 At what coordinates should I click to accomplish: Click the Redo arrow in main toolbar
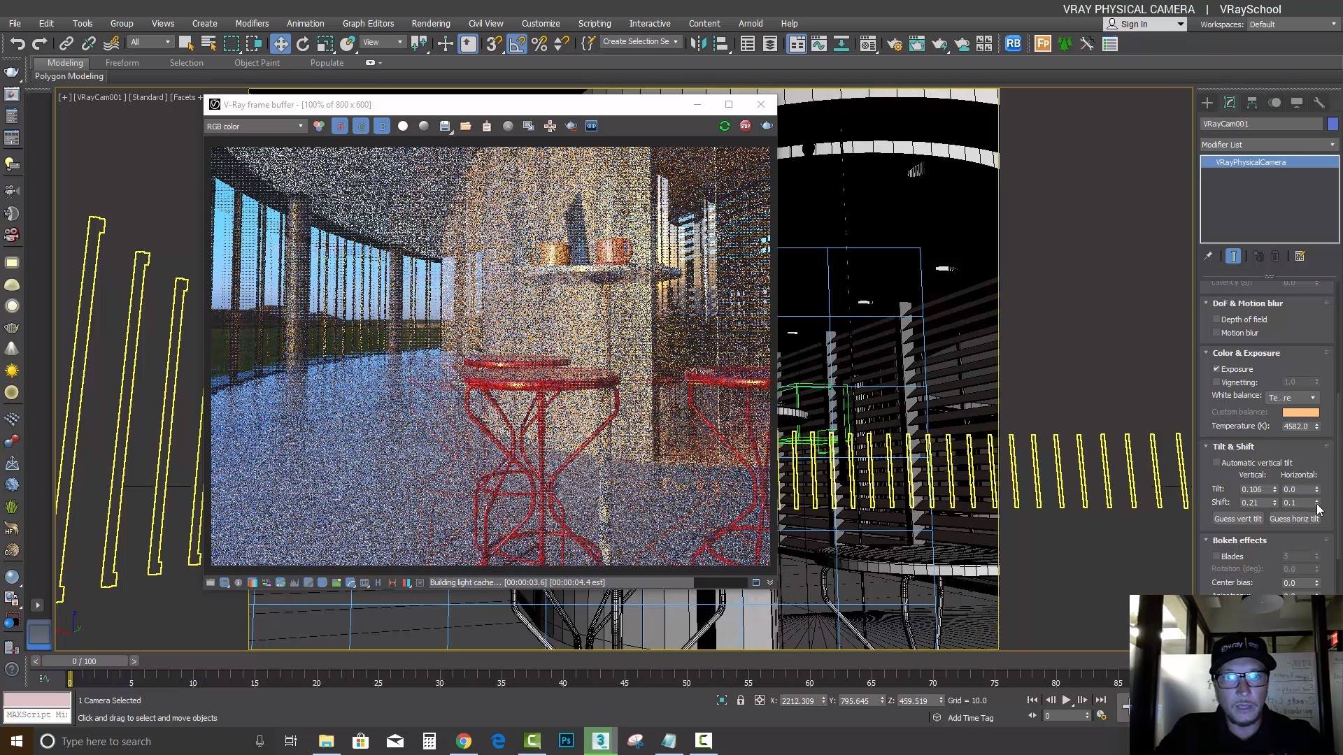(40, 44)
